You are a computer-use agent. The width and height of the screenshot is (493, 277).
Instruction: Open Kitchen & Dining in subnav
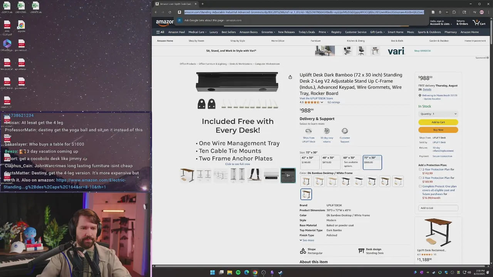[355, 41]
